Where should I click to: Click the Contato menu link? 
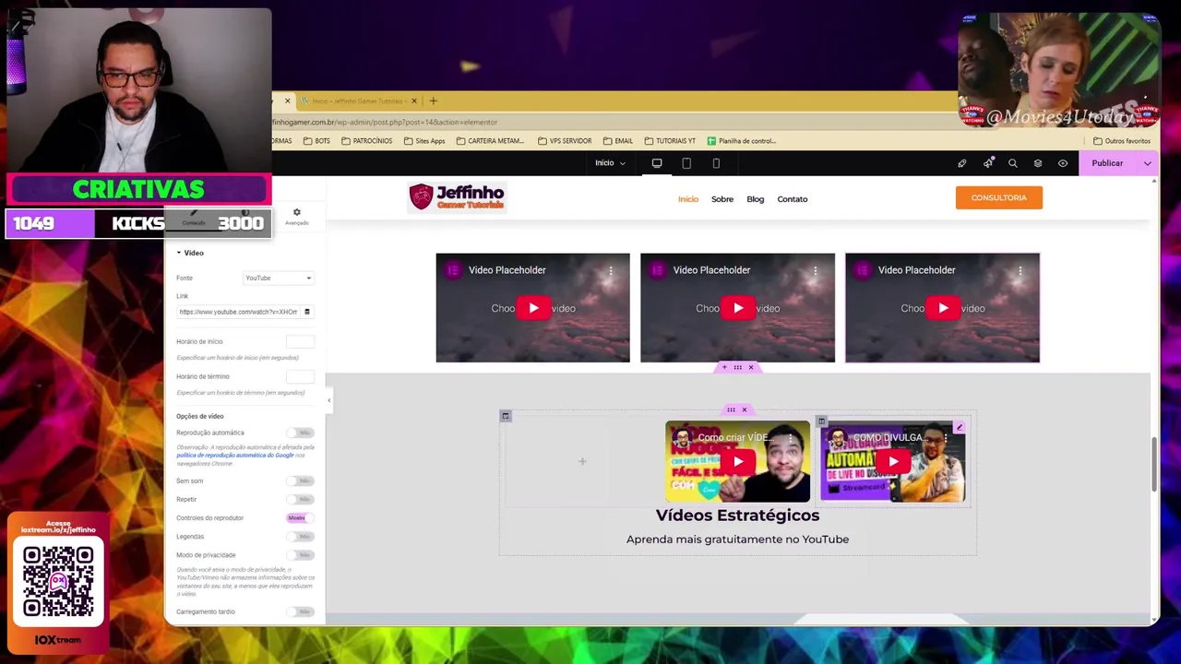[x=793, y=199]
